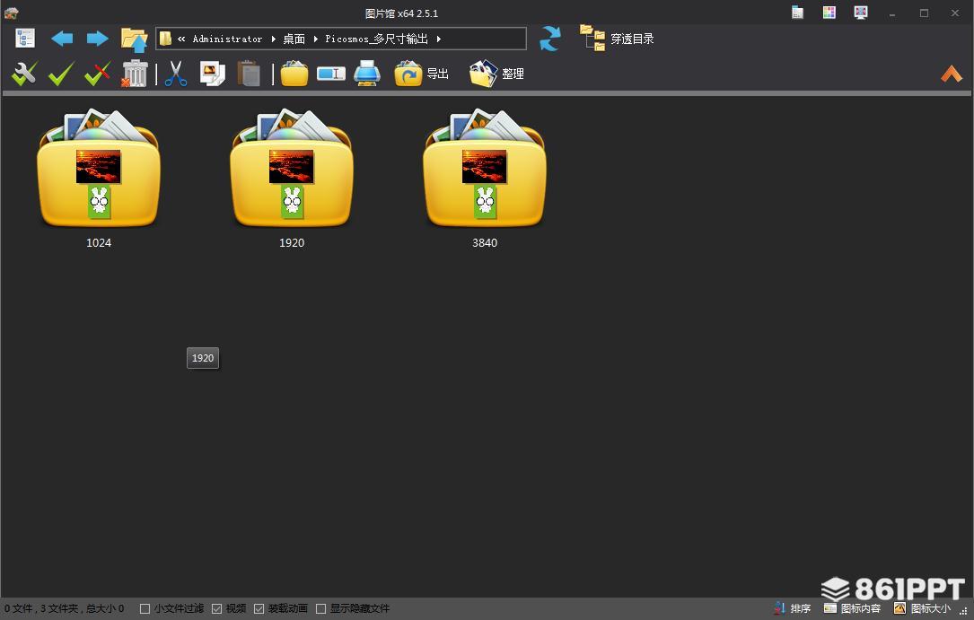Click the scissors cut icon

tap(176, 74)
